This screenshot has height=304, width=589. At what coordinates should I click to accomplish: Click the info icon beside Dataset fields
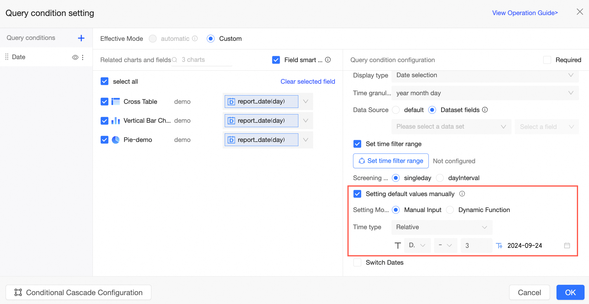[x=485, y=110]
